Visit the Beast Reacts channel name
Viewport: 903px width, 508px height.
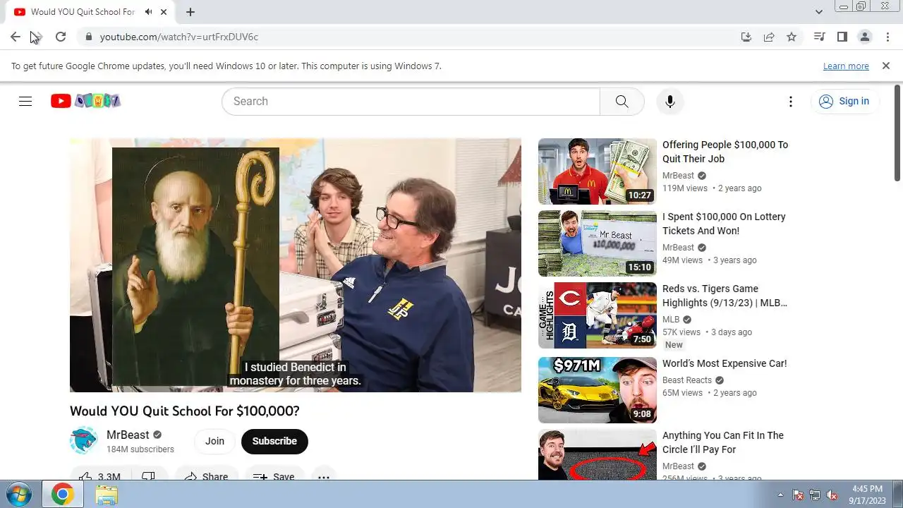(688, 380)
